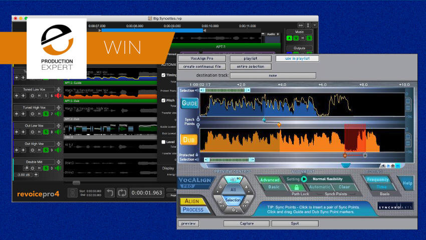Click the red speaker on Tuned Low Vox
426x240 pixels.
point(58,95)
